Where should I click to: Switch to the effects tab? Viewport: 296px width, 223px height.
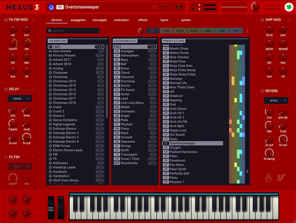tap(143, 20)
